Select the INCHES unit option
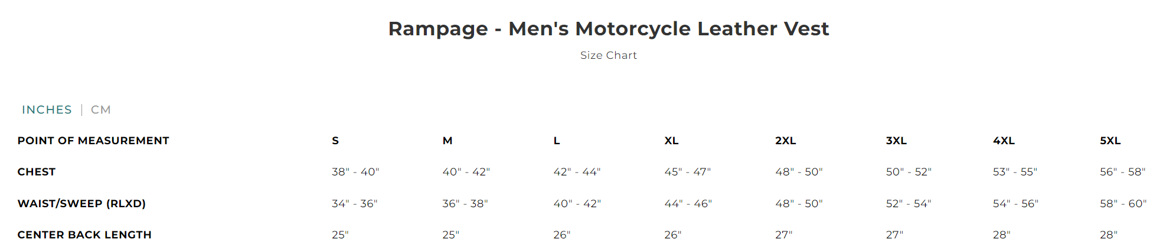The image size is (1153, 249). pyautogui.click(x=47, y=110)
